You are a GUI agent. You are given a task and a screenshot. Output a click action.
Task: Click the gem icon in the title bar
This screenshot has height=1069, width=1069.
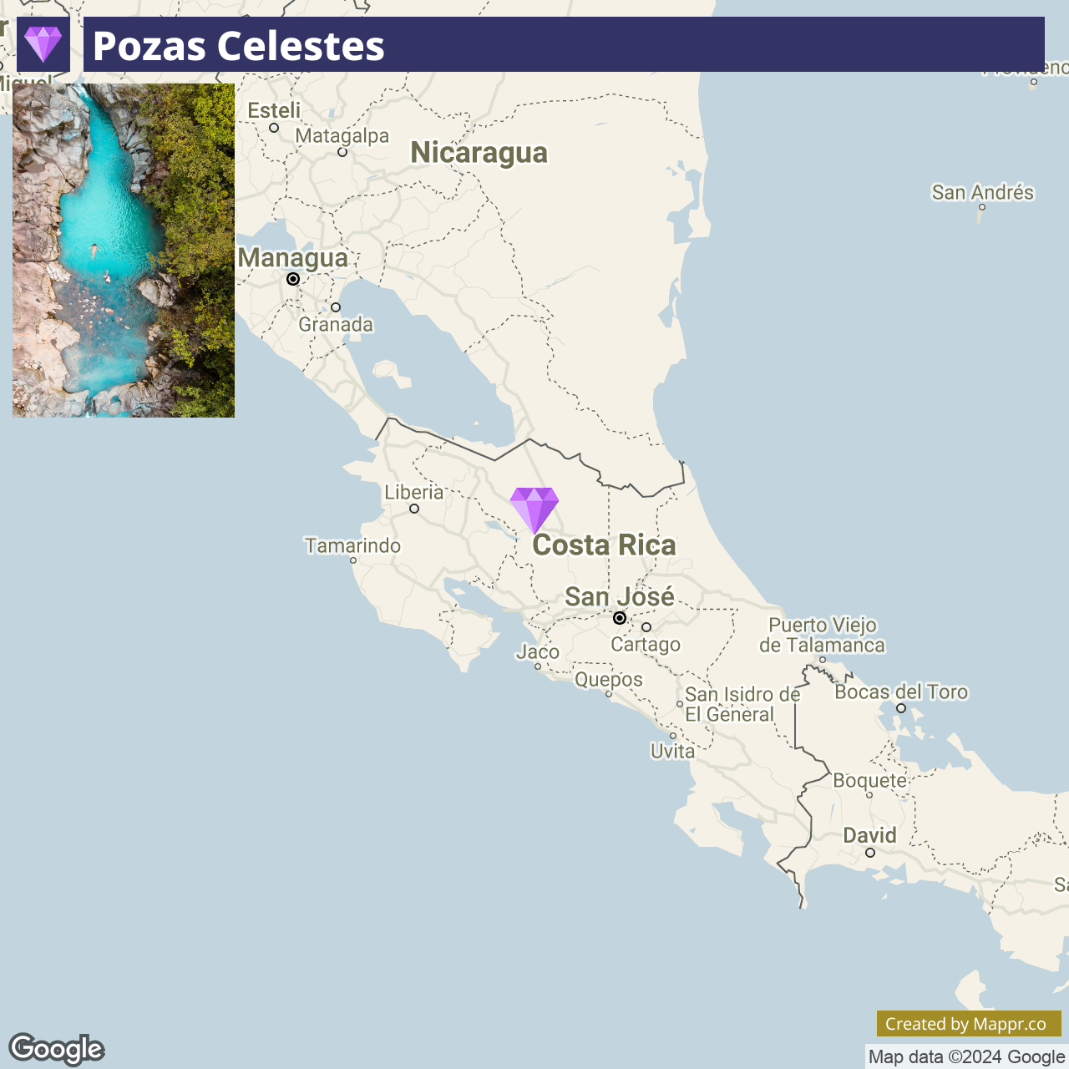(x=43, y=44)
